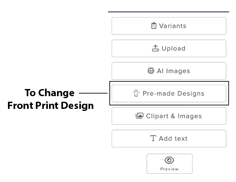Click the dark divider line above Variants
236x182 pixels.
pyautogui.click(x=169, y=12)
